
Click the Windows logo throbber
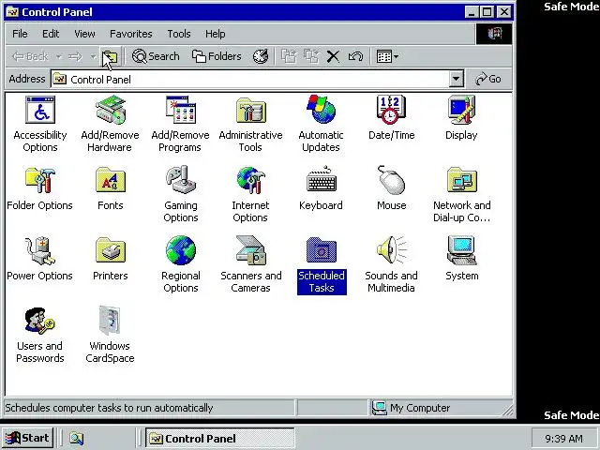point(494,34)
